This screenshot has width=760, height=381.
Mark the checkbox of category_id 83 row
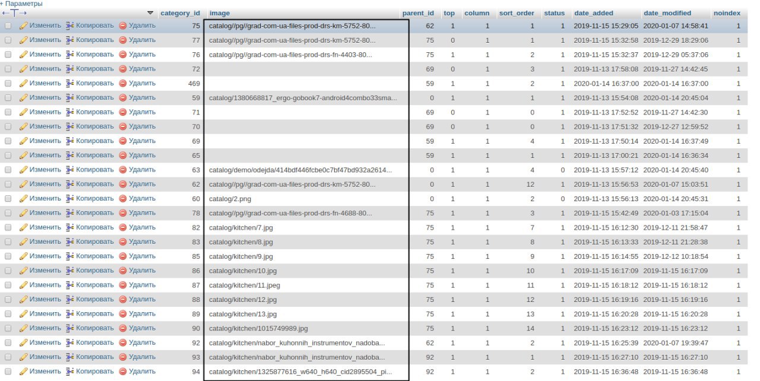coord(8,242)
